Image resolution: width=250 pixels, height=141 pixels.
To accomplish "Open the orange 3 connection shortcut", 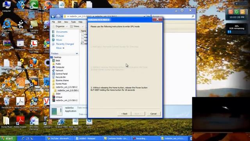I will 20,83.
